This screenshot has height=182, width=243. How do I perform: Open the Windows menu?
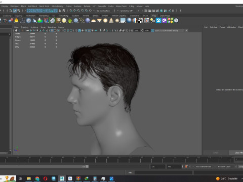[x=14, y=6]
